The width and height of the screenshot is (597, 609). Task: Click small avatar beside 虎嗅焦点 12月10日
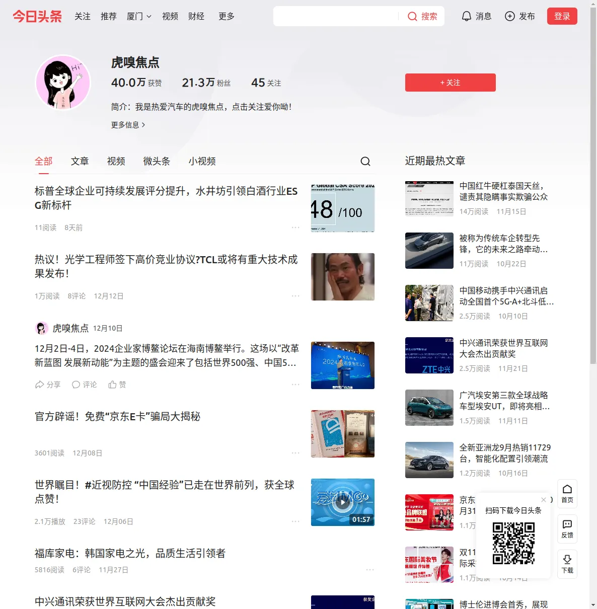pyautogui.click(x=41, y=328)
